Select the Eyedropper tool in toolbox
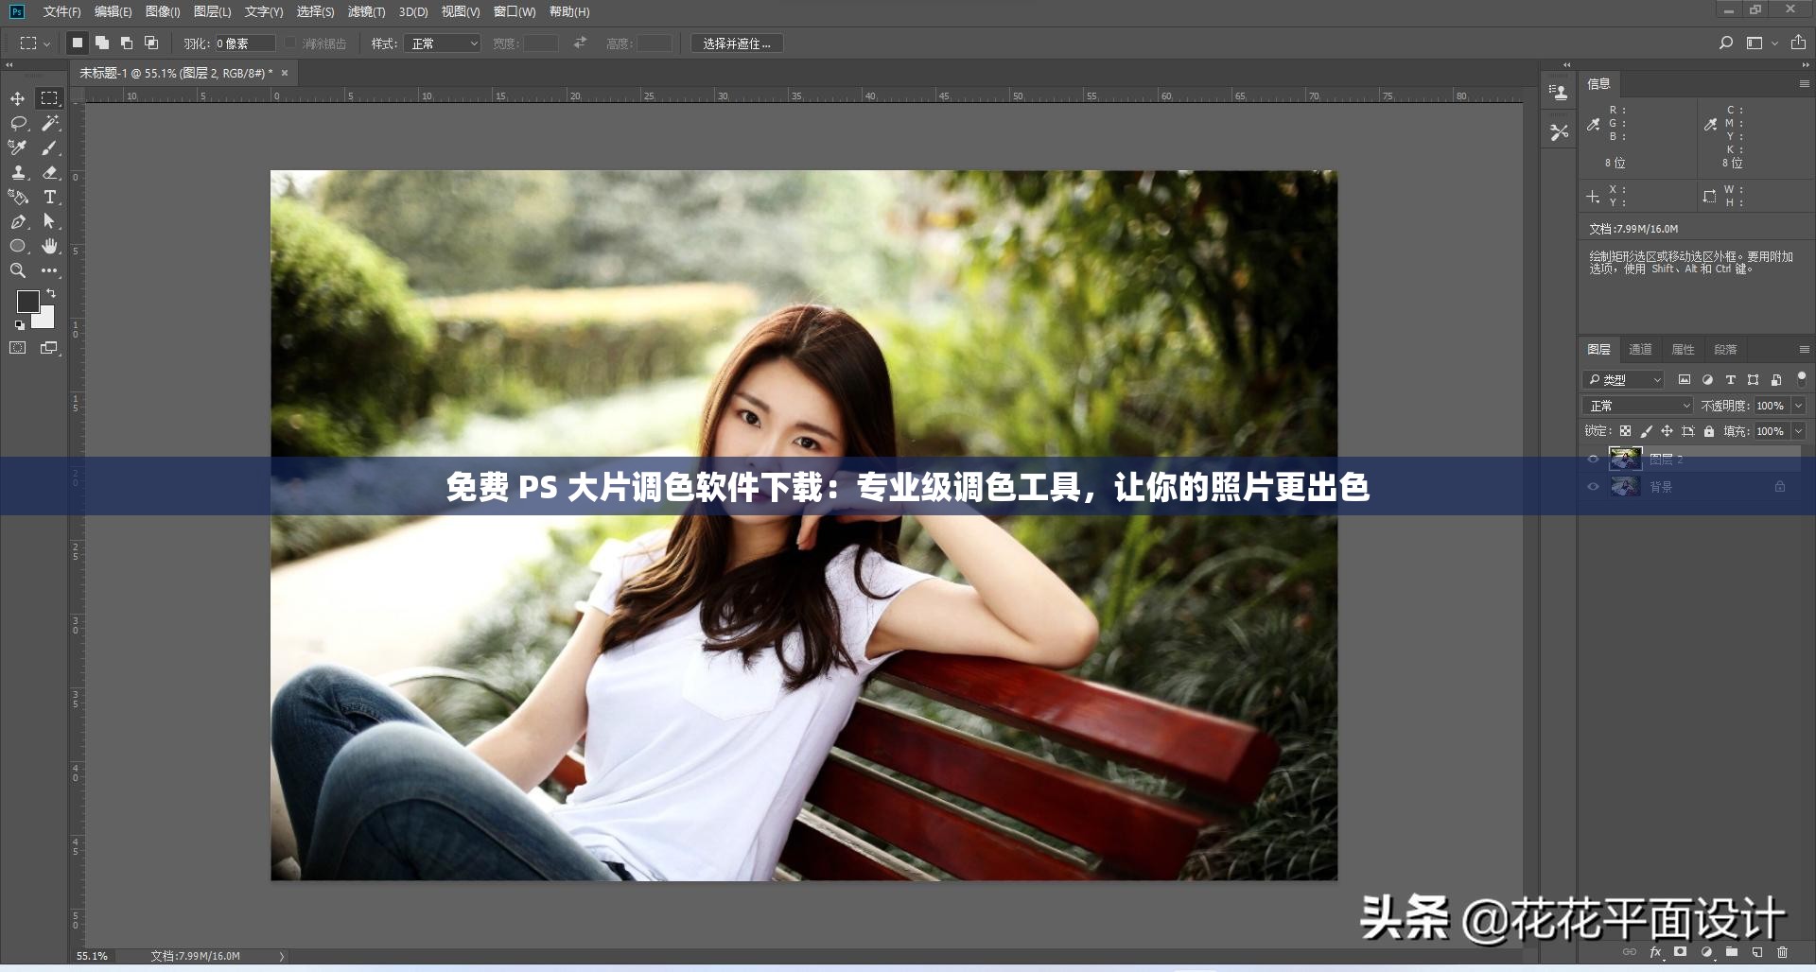 (x=18, y=148)
